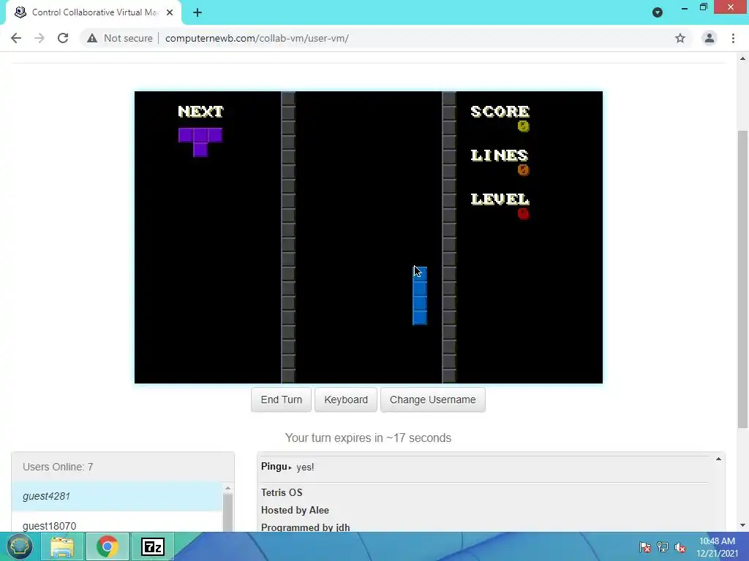
Task: Open a new tab with the plus icon
Action: [197, 12]
